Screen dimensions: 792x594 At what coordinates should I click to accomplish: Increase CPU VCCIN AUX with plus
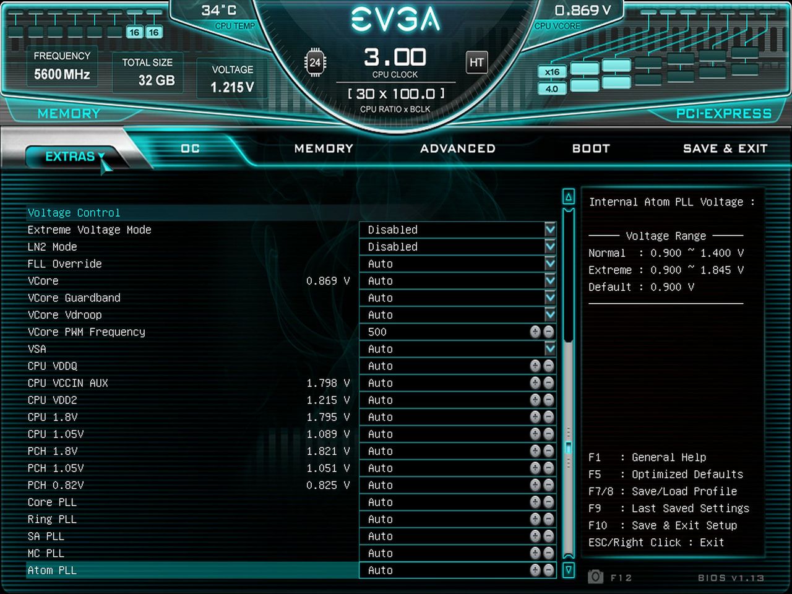coord(536,383)
